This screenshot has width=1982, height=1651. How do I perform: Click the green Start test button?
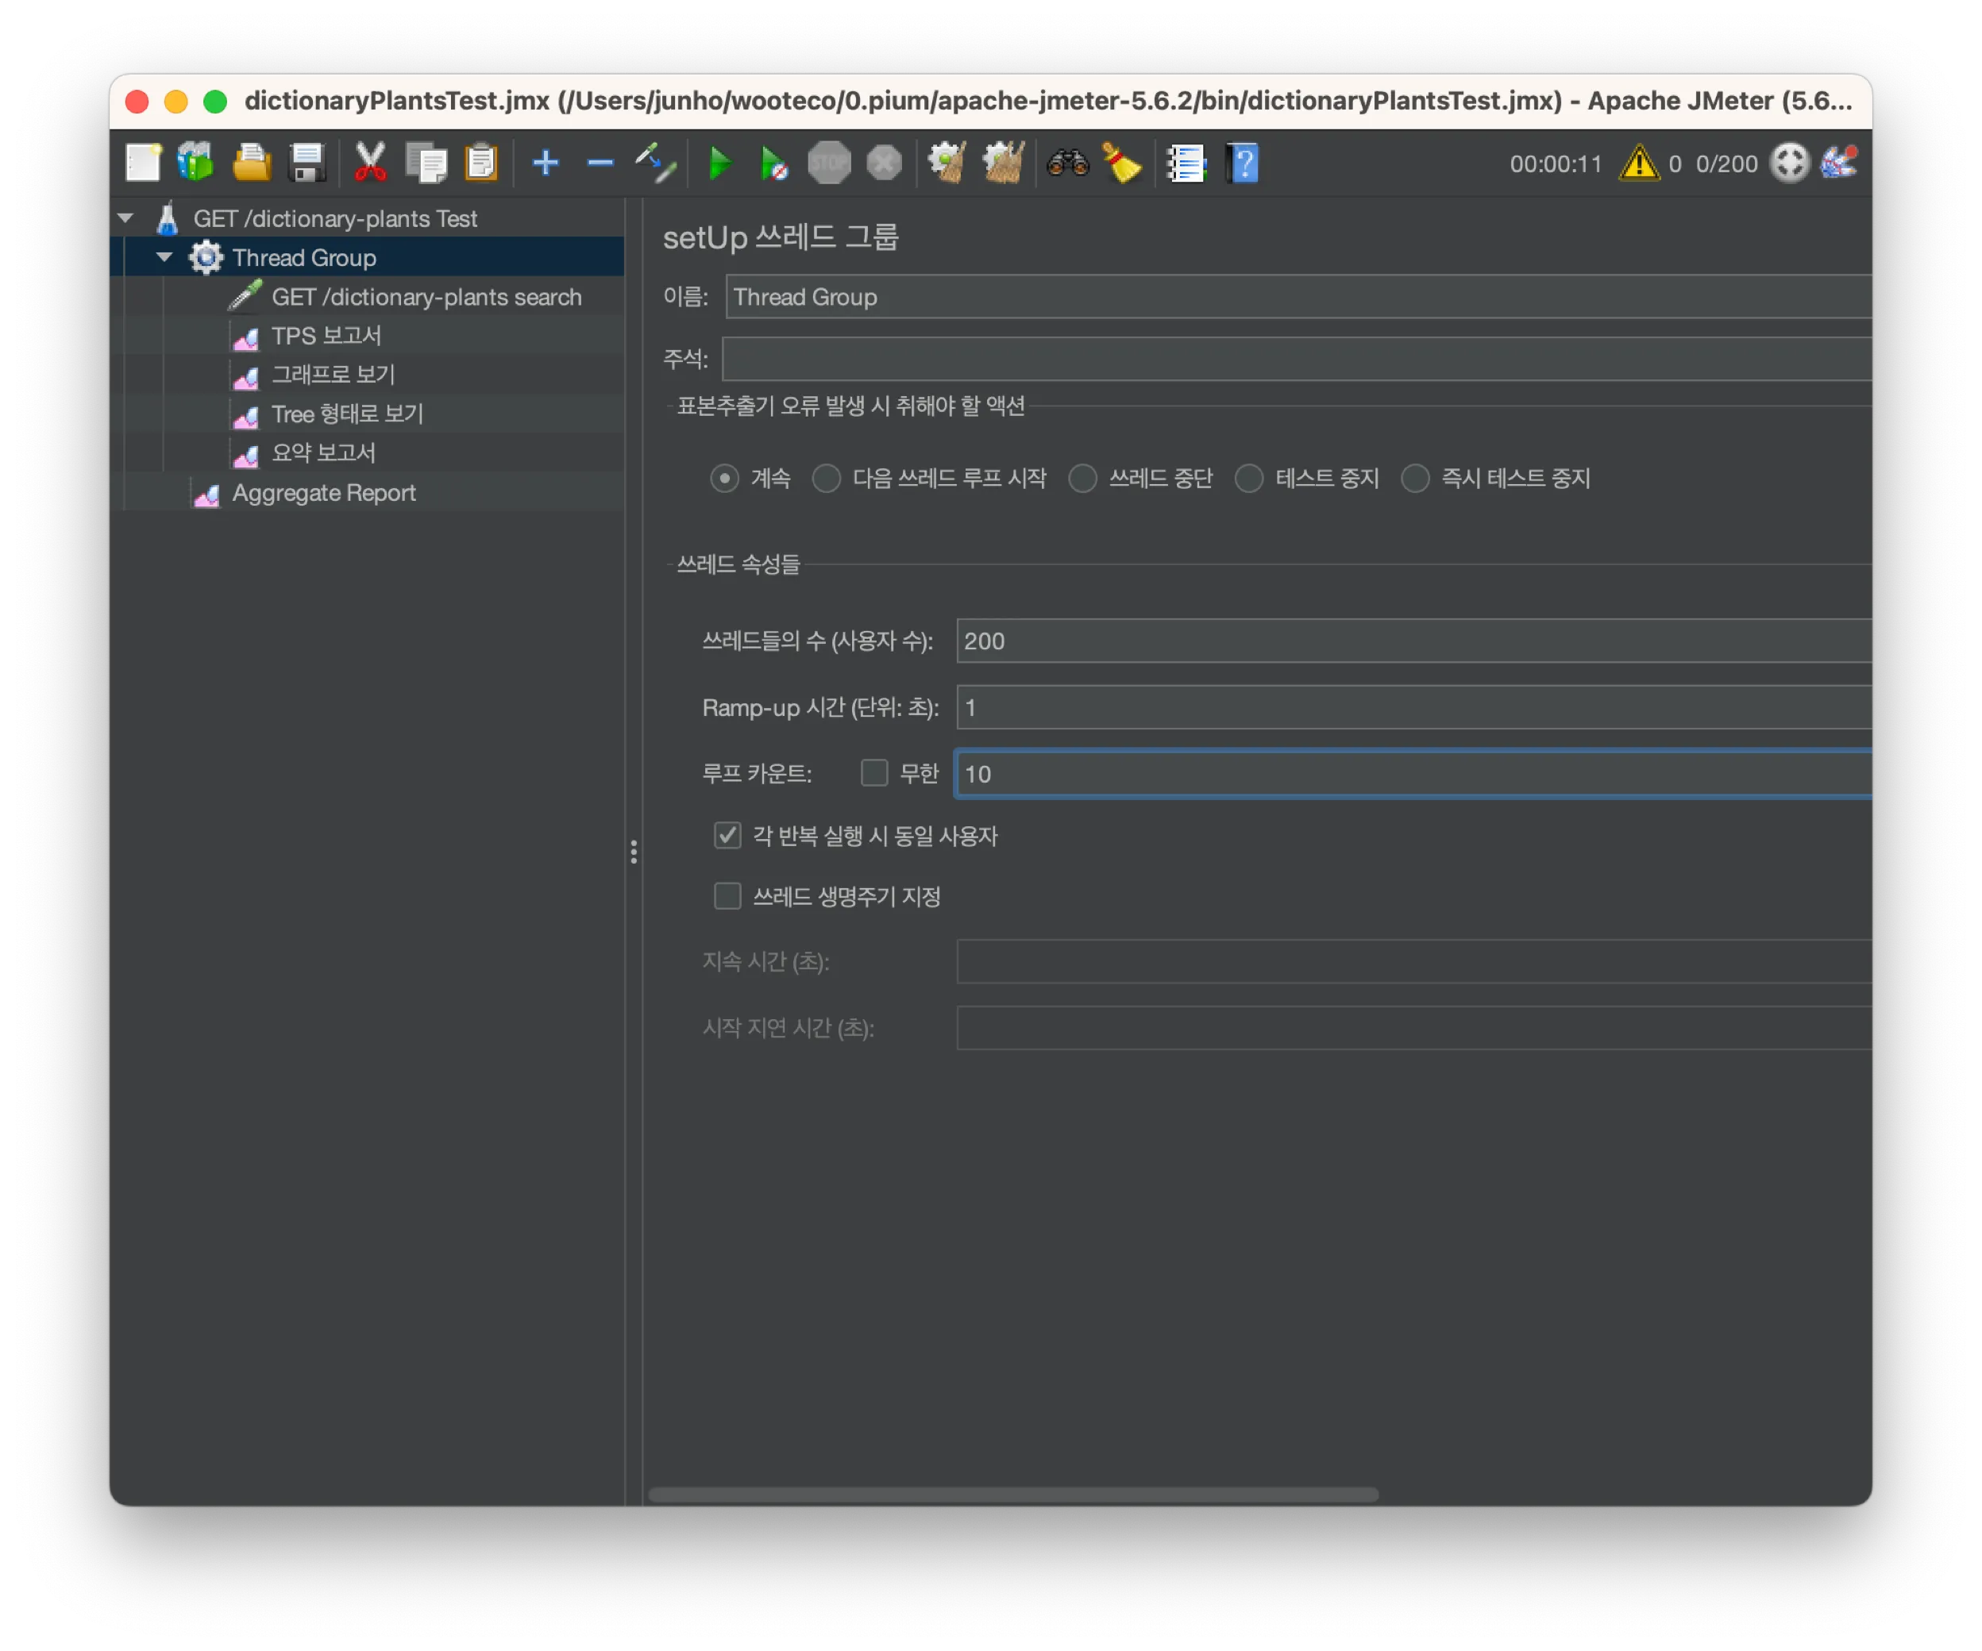[x=719, y=164]
